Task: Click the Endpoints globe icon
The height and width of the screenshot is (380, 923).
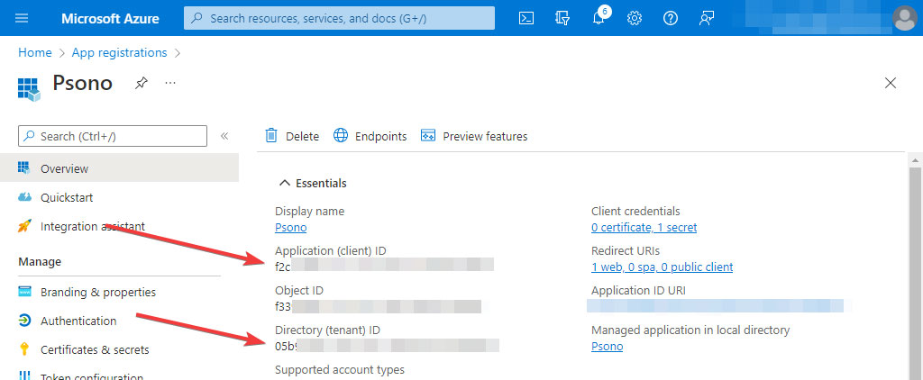Action: coord(341,136)
